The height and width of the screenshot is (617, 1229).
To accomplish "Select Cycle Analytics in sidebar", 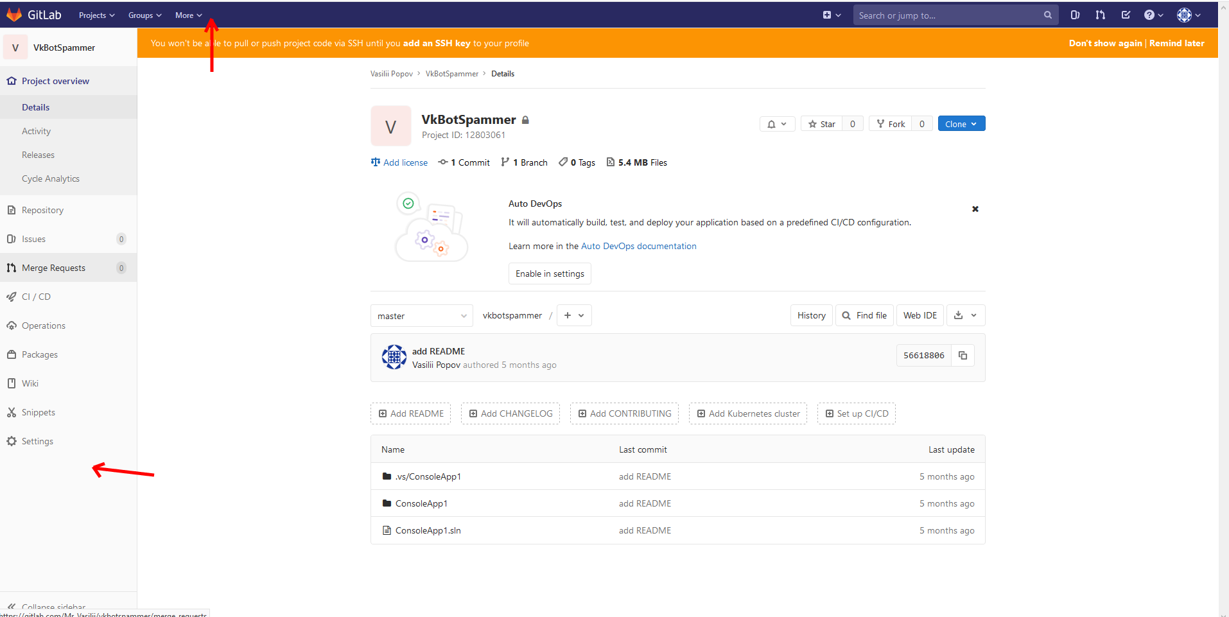I will coord(68,178).
